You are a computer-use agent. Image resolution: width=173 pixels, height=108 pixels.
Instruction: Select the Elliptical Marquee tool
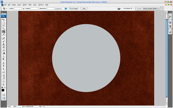(x=4, y=23)
